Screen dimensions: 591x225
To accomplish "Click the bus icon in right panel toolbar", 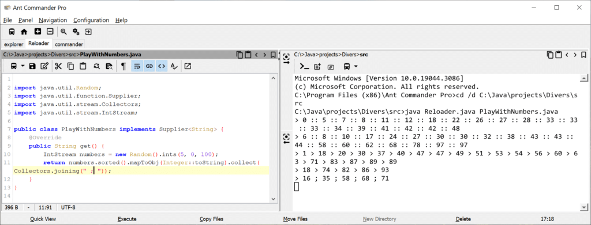I will coord(347,67).
